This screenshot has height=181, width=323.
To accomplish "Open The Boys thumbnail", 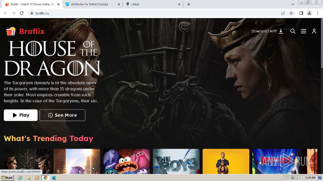I will coord(176,161).
